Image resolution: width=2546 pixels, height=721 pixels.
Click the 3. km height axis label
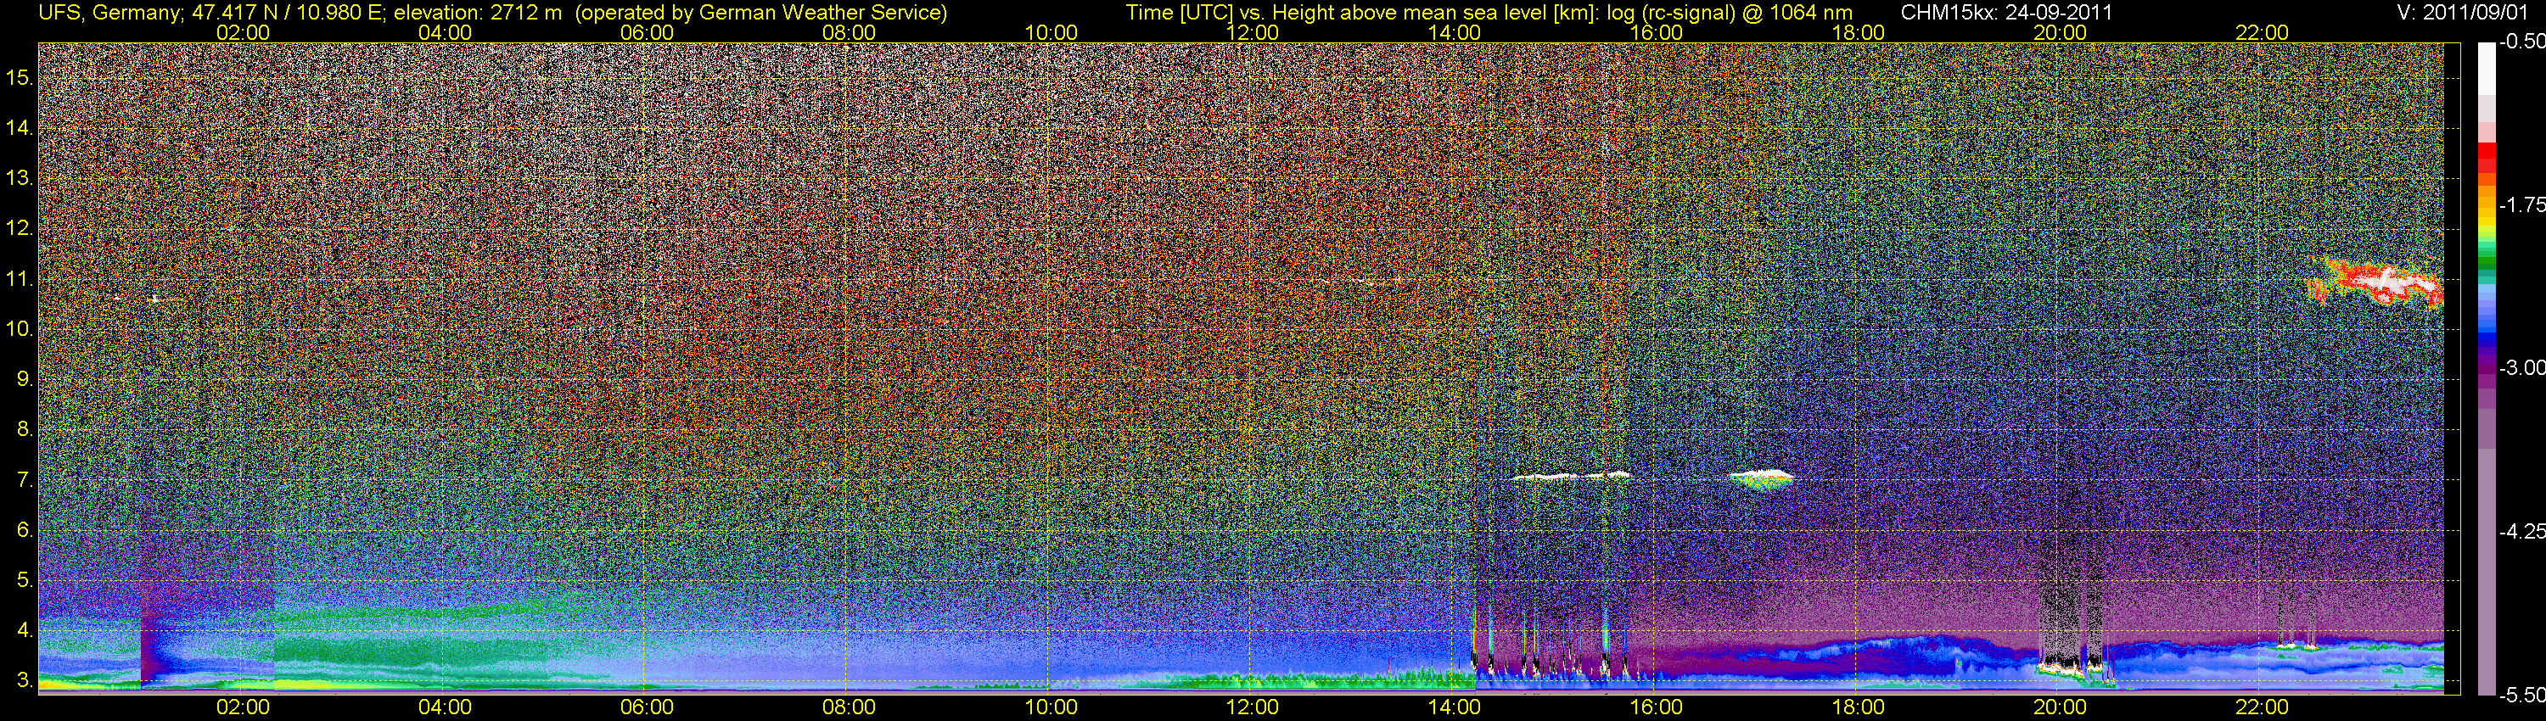(25, 680)
